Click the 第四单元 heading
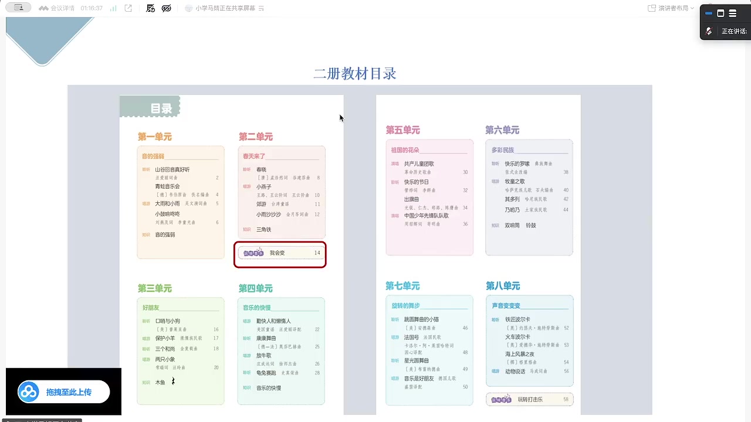Viewport: 751px width, 422px height. (256, 288)
